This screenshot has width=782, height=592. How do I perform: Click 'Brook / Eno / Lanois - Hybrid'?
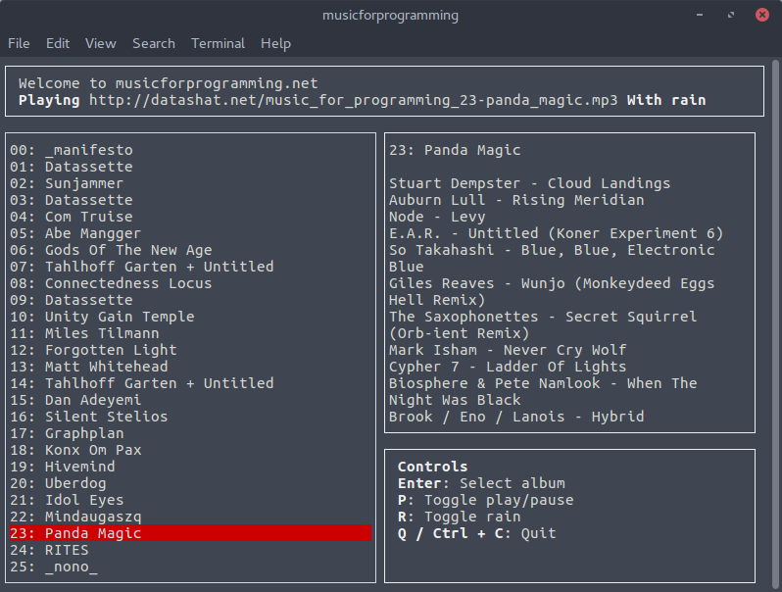pos(516,417)
